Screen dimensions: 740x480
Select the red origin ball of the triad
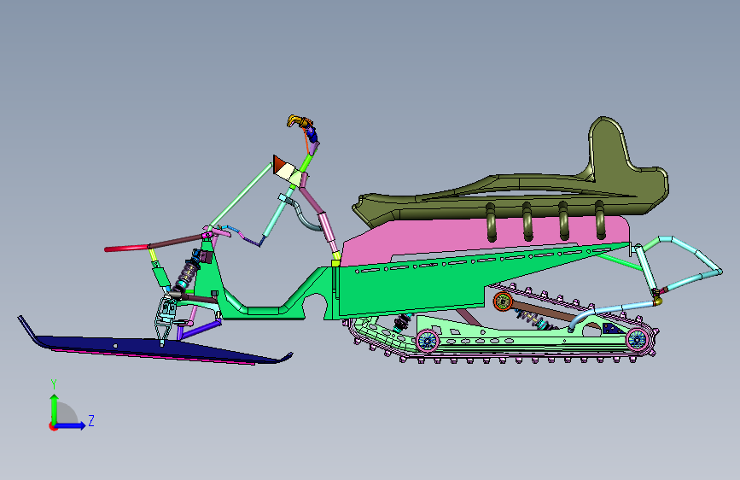pos(53,426)
